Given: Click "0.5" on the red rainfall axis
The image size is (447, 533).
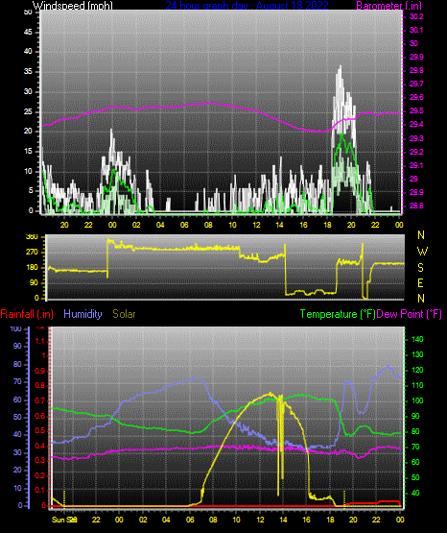Looking at the screenshot, I should pyautogui.click(x=40, y=430).
